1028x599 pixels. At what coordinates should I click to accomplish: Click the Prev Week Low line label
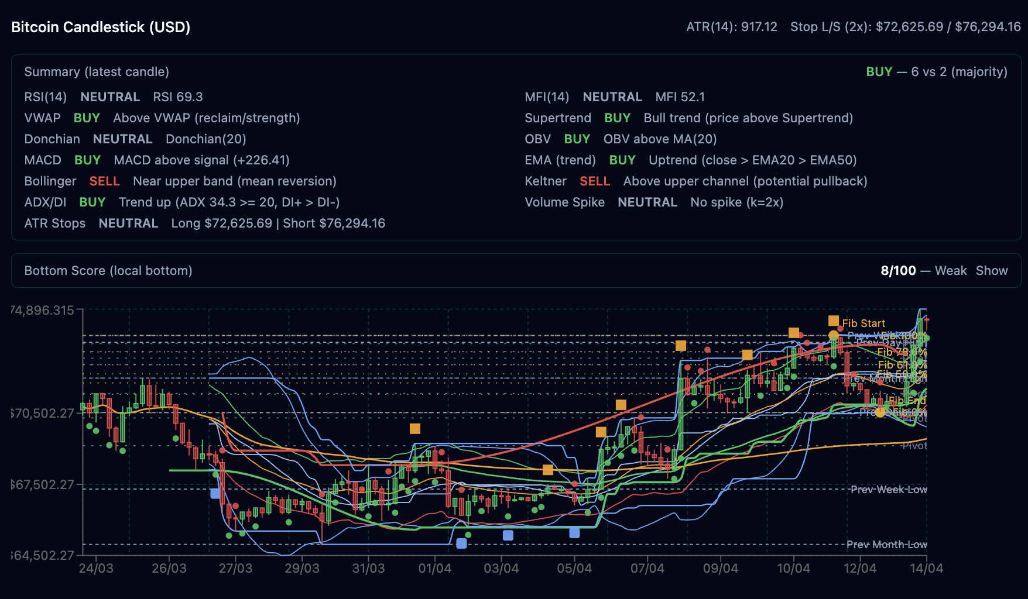point(888,490)
